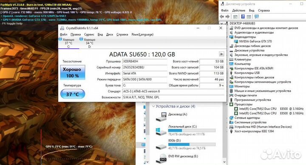Click the CrystalDiskInfo title bar app icon
The image size is (306, 165).
point(62,28)
